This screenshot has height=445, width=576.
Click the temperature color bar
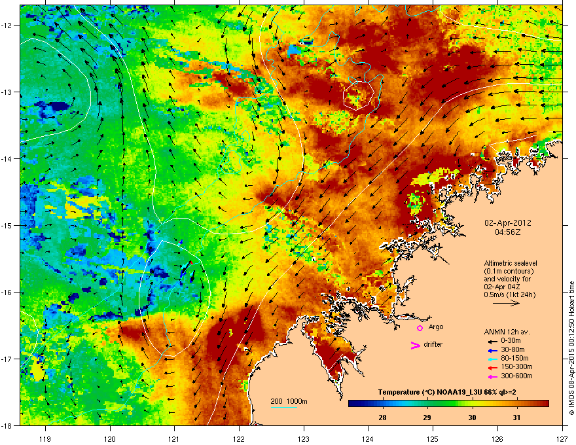click(448, 404)
